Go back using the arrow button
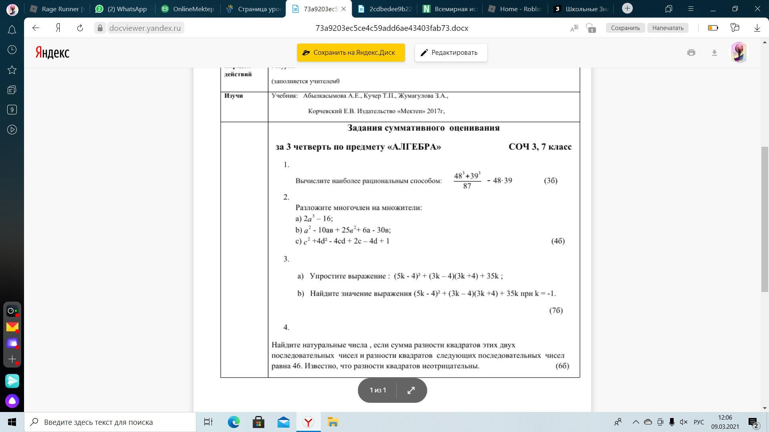The height and width of the screenshot is (432, 769). 36,28
